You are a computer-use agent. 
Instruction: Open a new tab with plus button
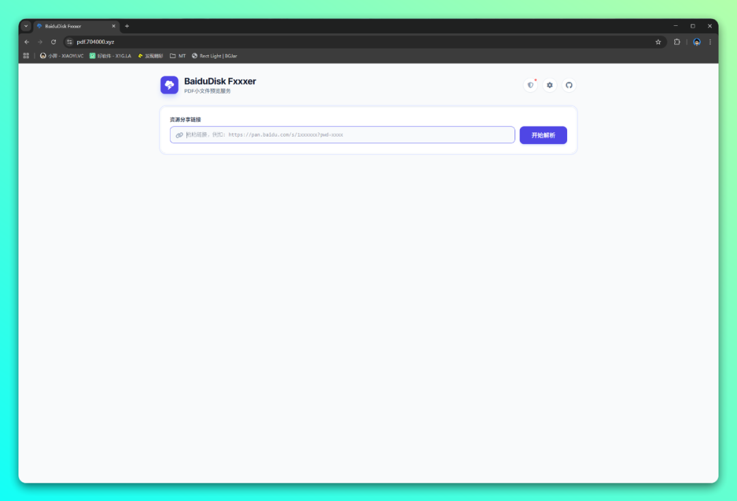click(127, 26)
